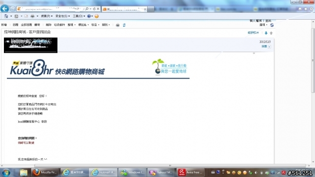
Task: Click 全部回覆 (reply all)
Action: 26,25
